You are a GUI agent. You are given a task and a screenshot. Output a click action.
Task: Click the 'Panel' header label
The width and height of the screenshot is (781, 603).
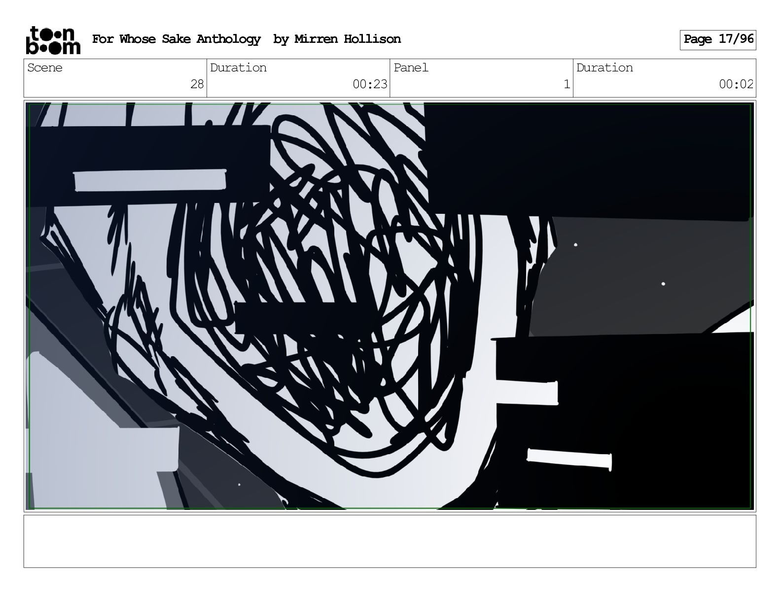(411, 67)
